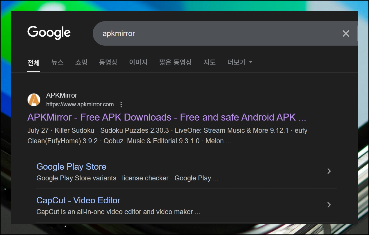
Task: Open the 짧은 동영상 tab
Action: click(x=175, y=62)
